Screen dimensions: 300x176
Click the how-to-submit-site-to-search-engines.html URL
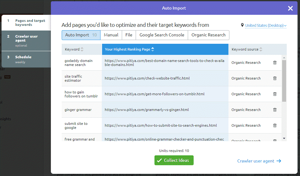[161, 125]
